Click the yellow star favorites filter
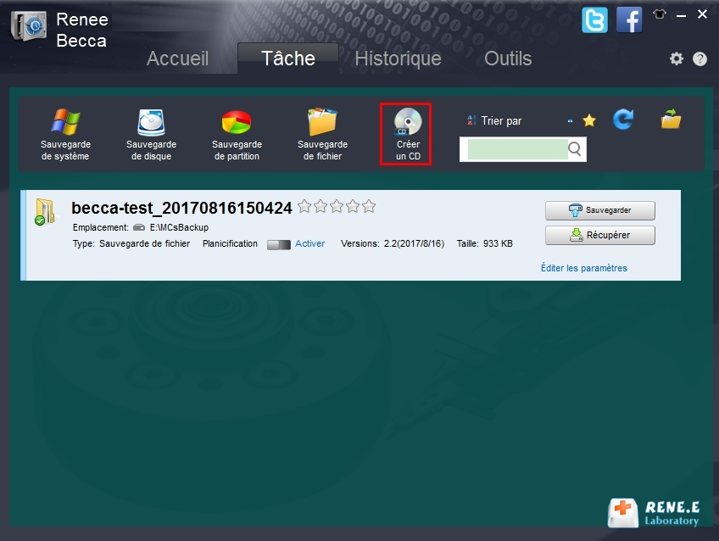 point(589,121)
